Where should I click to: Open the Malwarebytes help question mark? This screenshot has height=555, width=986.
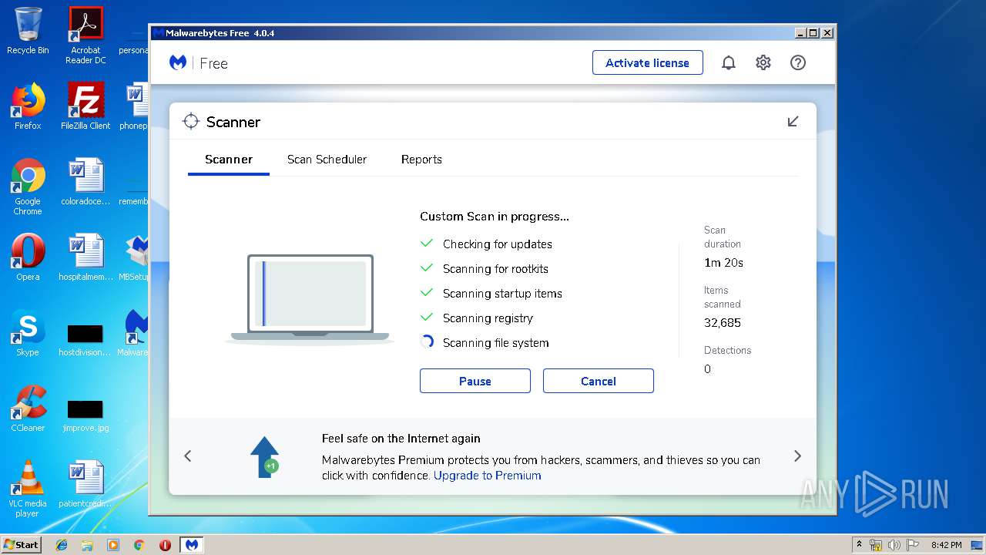pyautogui.click(x=798, y=63)
